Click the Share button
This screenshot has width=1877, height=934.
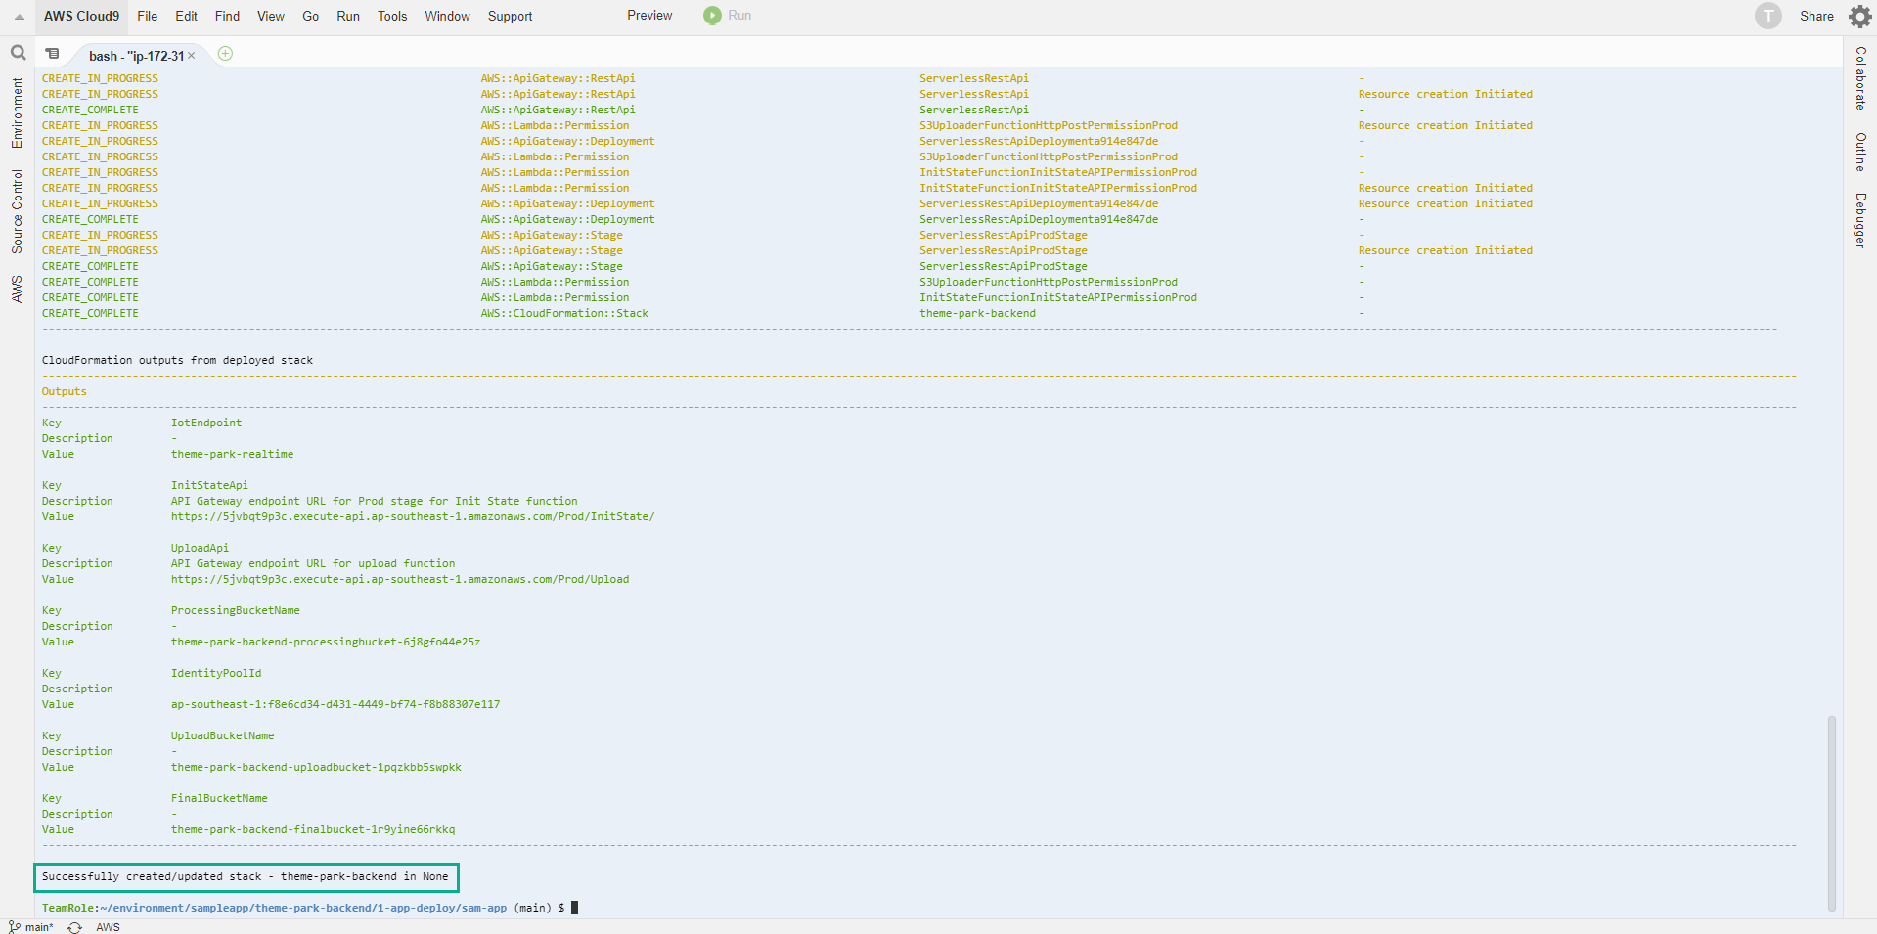[1816, 16]
